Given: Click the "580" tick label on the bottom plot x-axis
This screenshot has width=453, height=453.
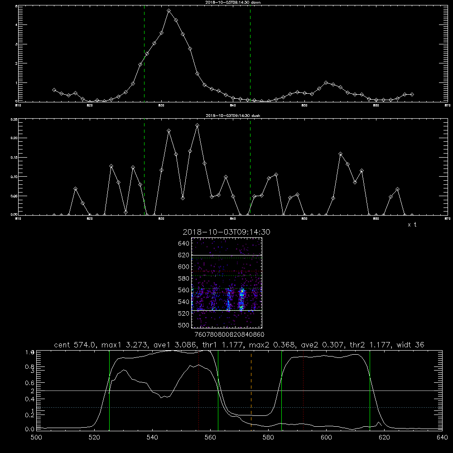Looking at the screenshot, I should click(268, 438).
